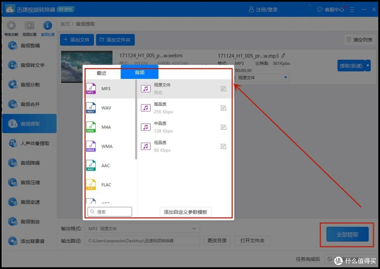Screen dimensions: 380x269
Task: Click the 搜索 format search box
Action: coord(110,212)
